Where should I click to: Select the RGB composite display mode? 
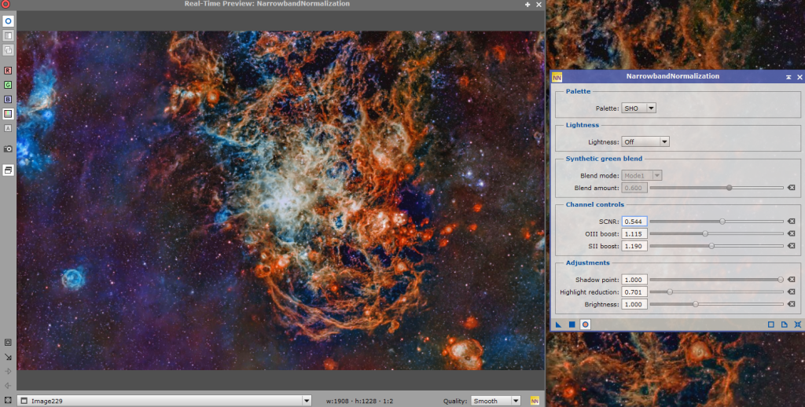pos(8,113)
